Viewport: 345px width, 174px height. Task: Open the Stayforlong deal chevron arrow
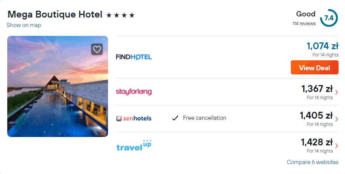pos(336,92)
